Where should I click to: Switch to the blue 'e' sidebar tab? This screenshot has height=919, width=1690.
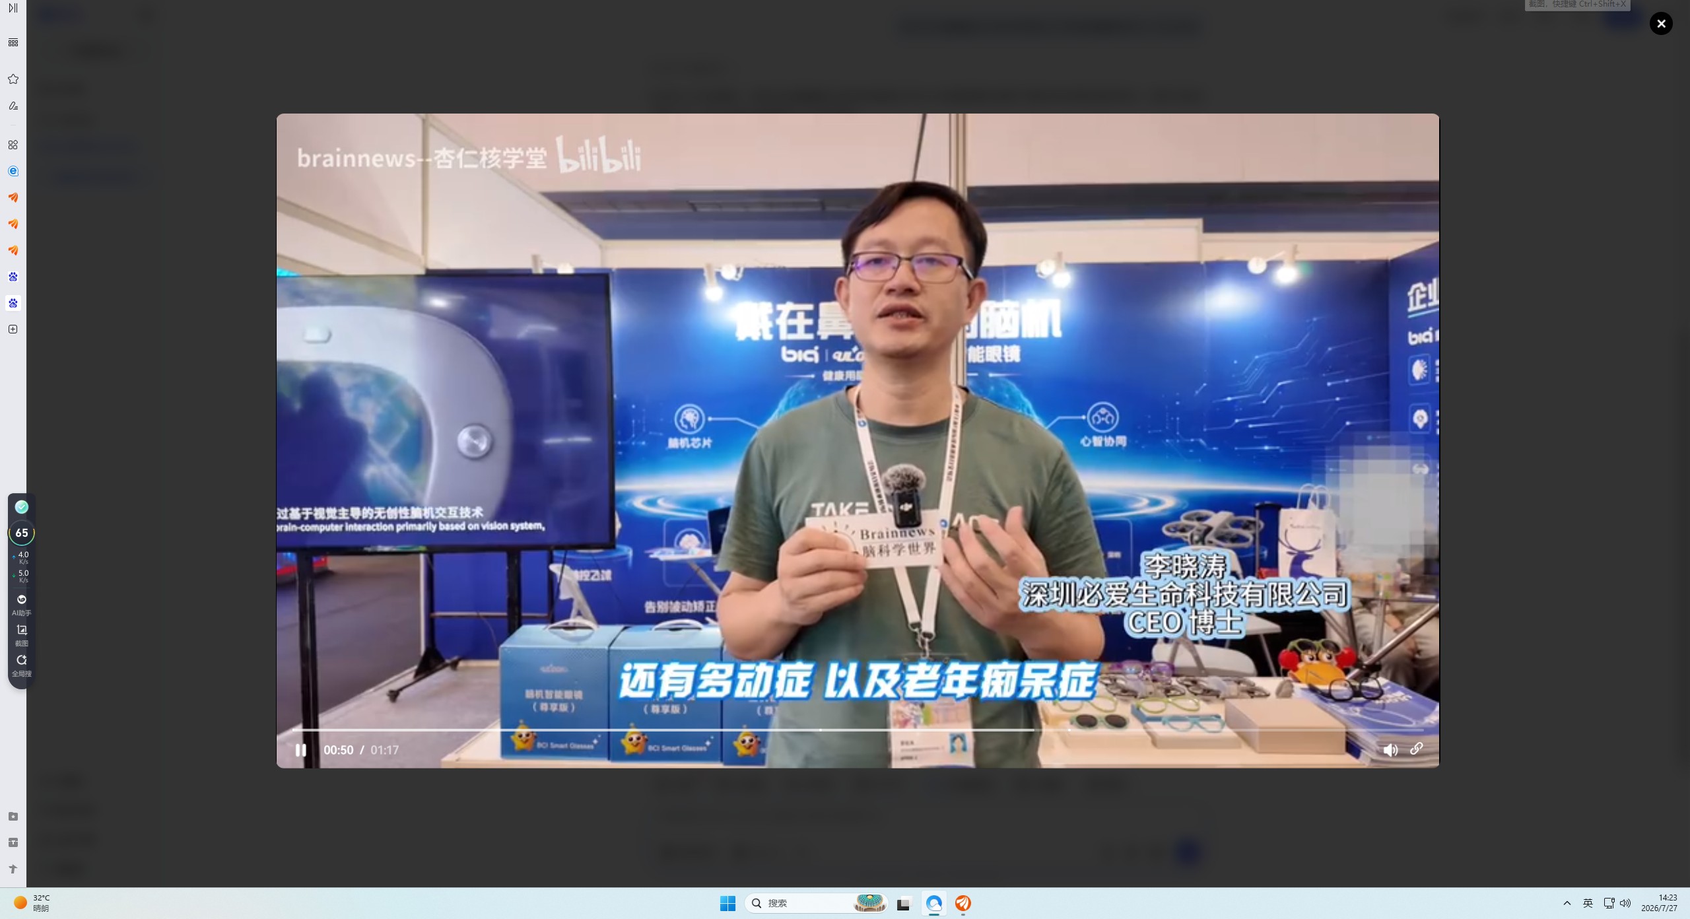13,171
